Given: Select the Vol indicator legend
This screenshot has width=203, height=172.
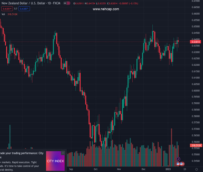Looking at the screenshot, I should tap(3, 14).
